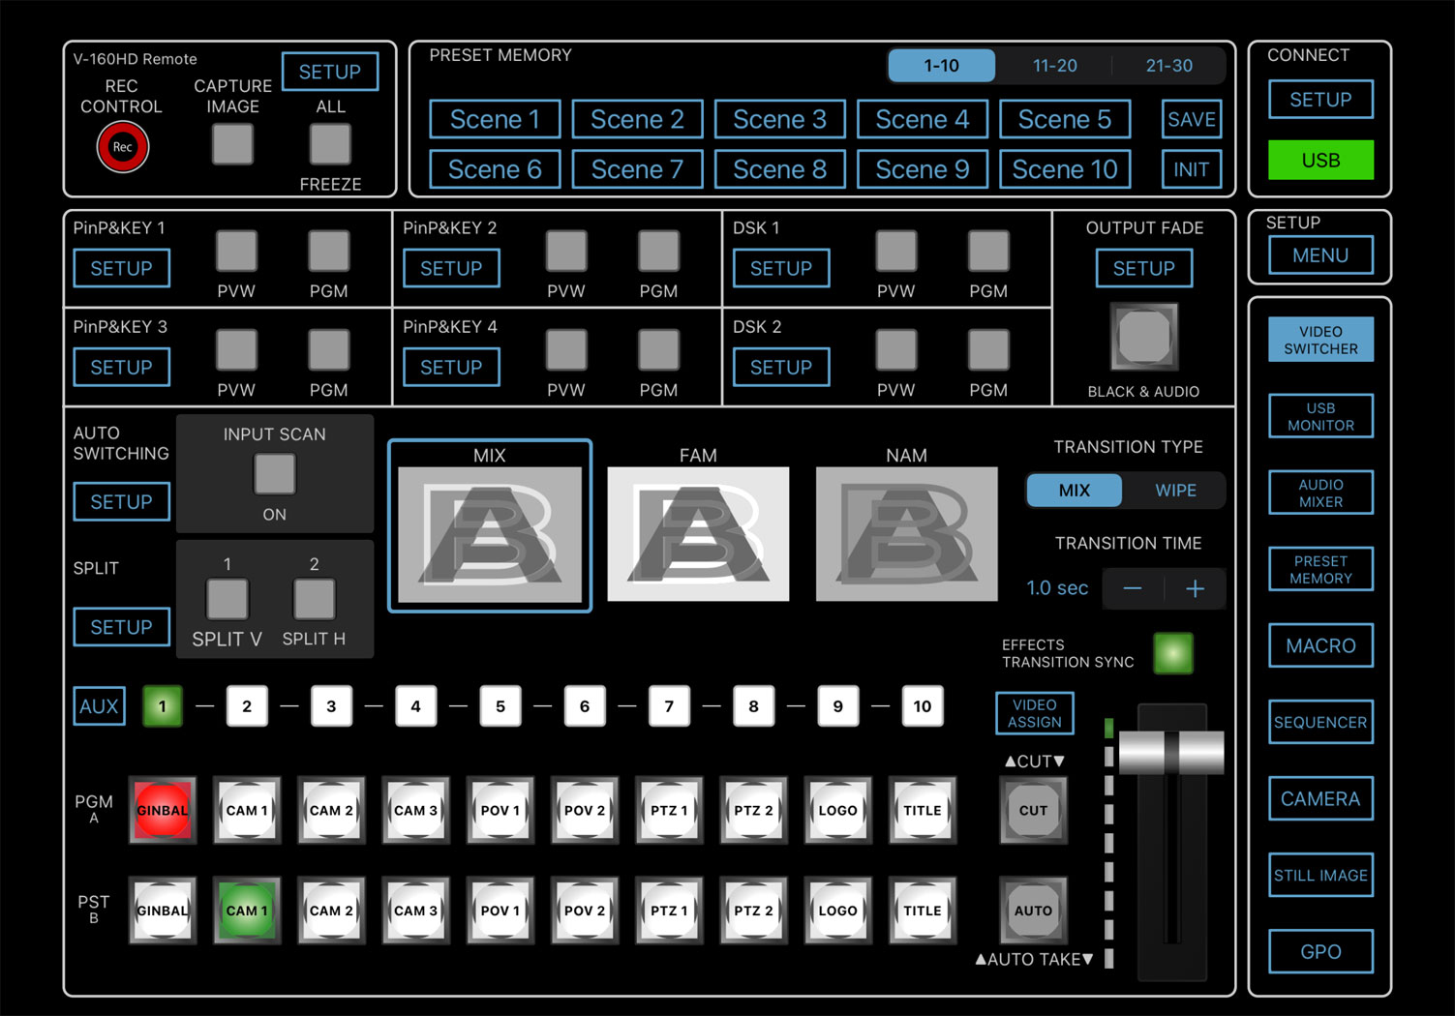
Task: Select the FAM transition thumbnail
Action: click(698, 534)
